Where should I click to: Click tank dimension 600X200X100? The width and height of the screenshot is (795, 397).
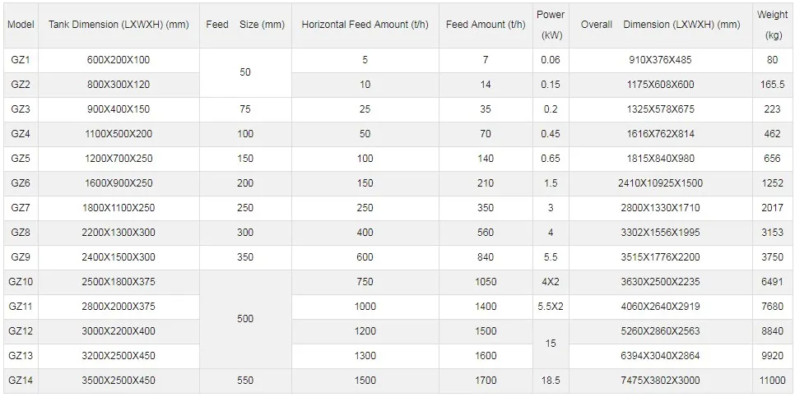click(119, 60)
